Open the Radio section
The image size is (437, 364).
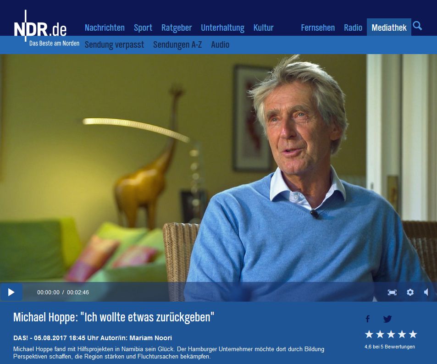[x=353, y=28]
